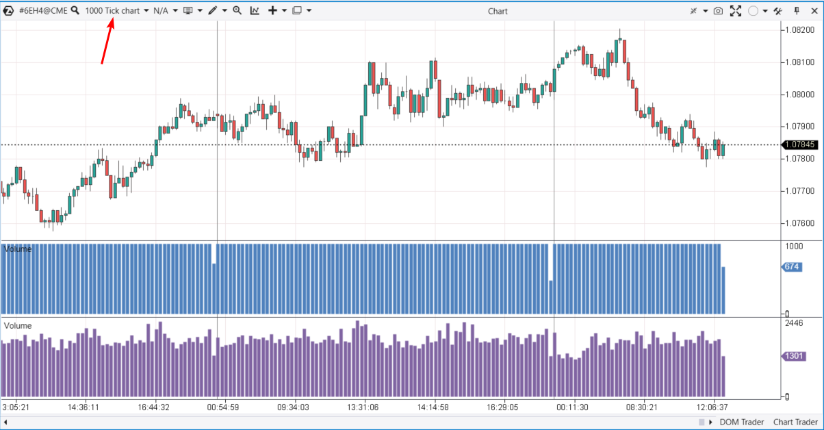824x430 pixels.
Task: Expand the 1000 Tick chart timeframe dropdown
Action: point(146,11)
